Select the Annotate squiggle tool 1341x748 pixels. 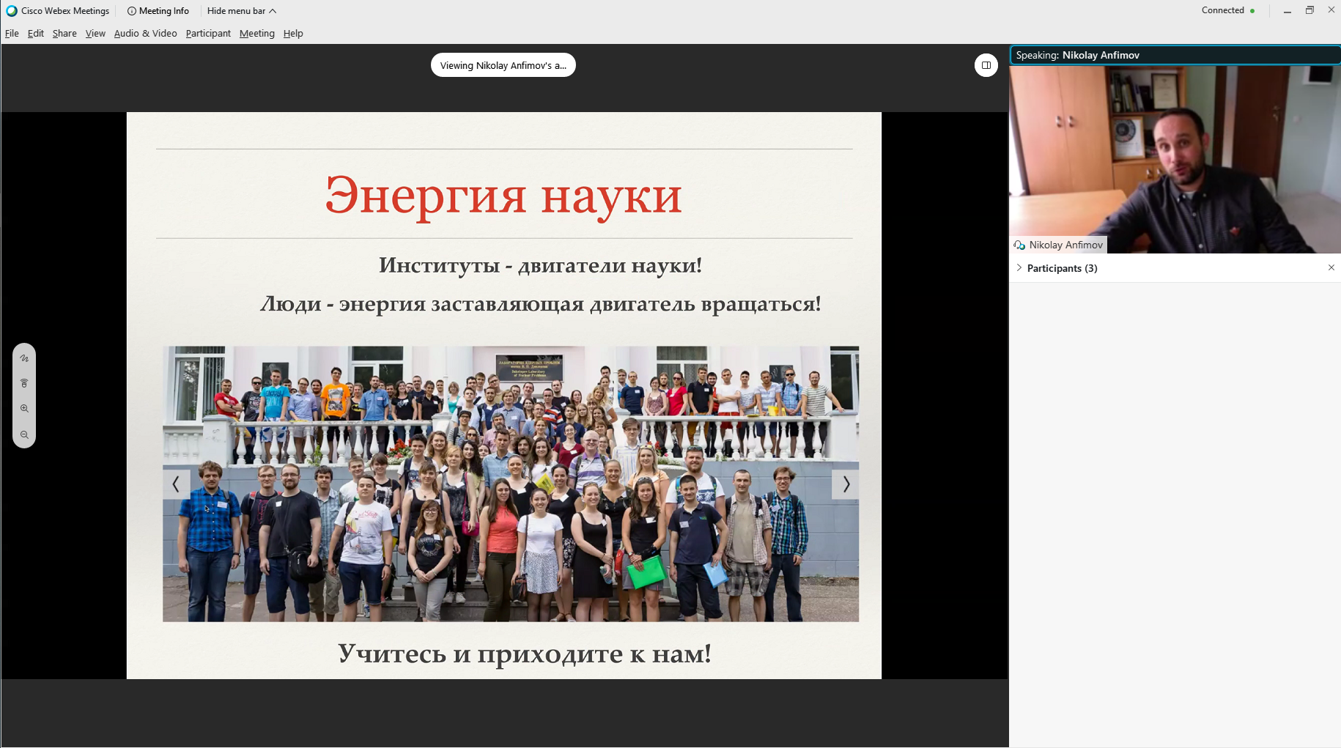24,358
